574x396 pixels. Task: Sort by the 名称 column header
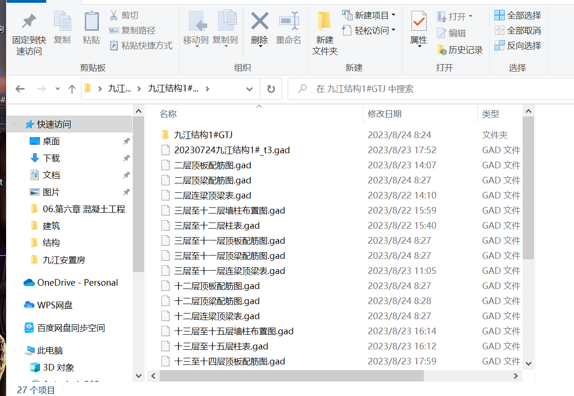click(168, 114)
